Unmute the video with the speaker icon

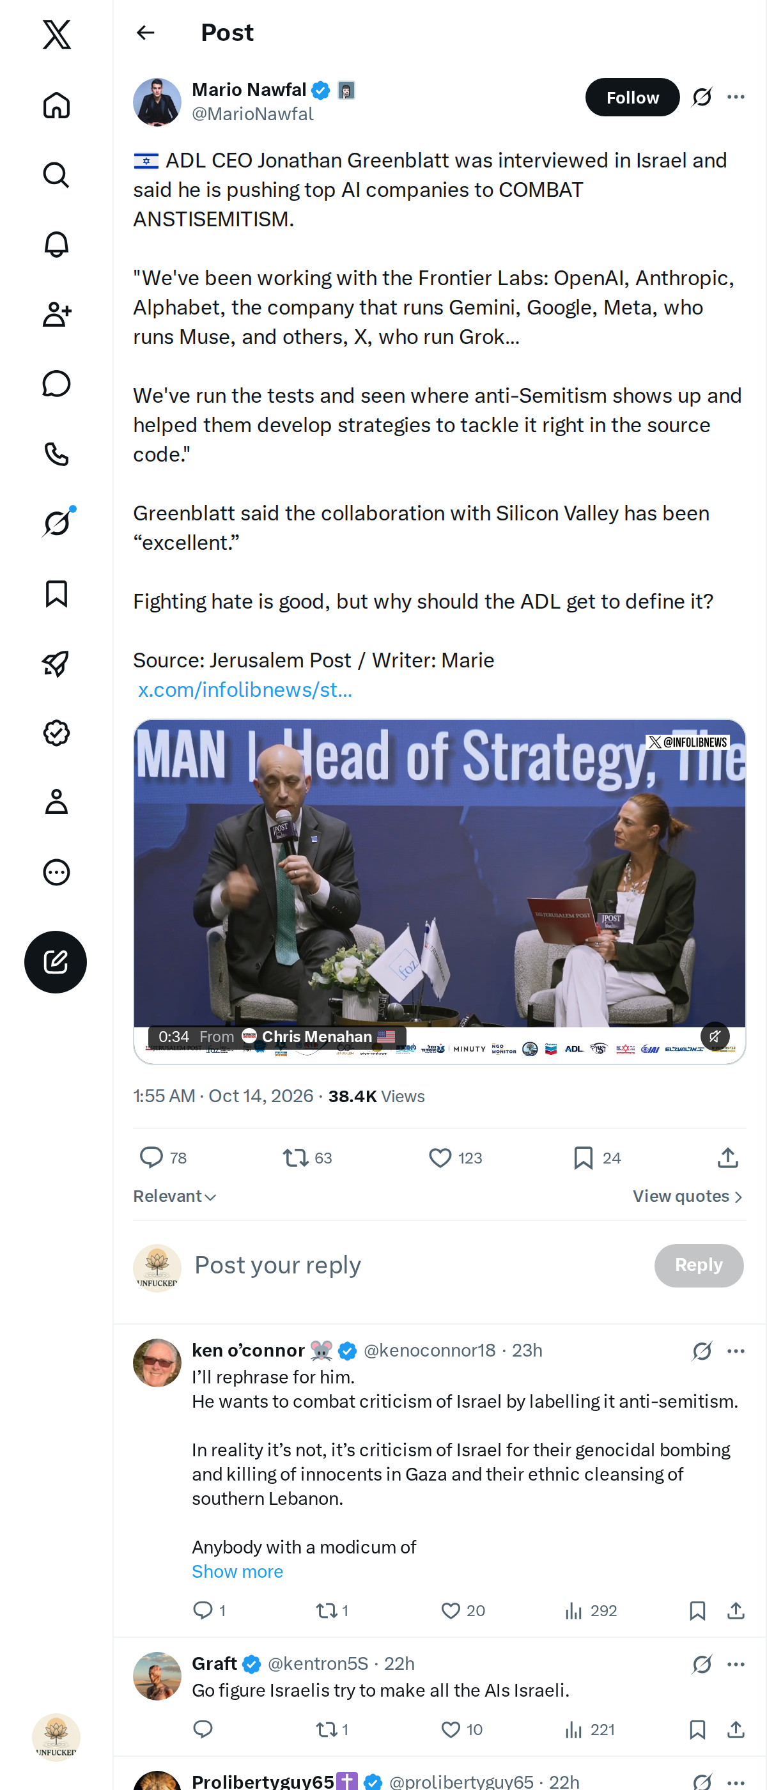714,1036
